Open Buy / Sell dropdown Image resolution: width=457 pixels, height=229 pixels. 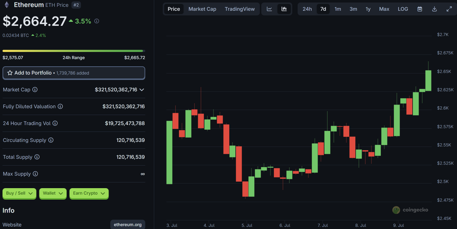19,193
